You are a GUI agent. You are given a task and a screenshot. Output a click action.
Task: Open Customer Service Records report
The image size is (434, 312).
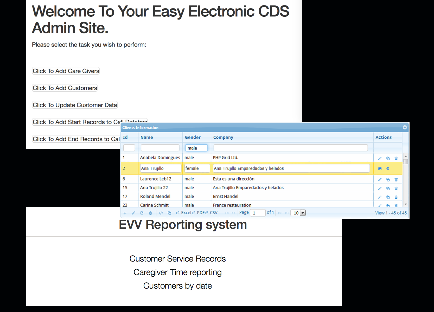pyautogui.click(x=177, y=259)
